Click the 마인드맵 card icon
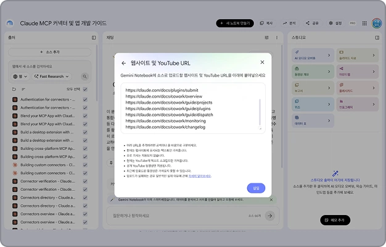The height and width of the screenshot is (247, 386). click(x=342, y=69)
